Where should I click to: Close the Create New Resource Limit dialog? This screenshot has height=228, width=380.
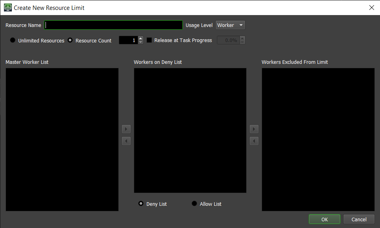click(371, 8)
